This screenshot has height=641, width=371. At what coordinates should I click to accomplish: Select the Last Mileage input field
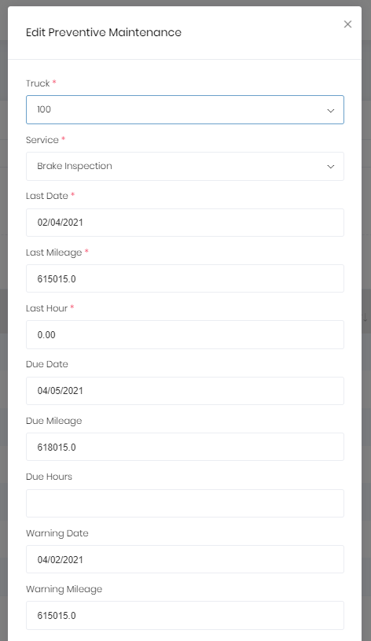tap(185, 278)
